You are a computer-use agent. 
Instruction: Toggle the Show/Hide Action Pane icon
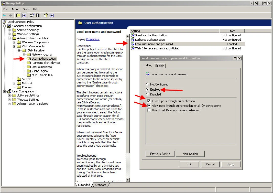[x=52, y=15]
